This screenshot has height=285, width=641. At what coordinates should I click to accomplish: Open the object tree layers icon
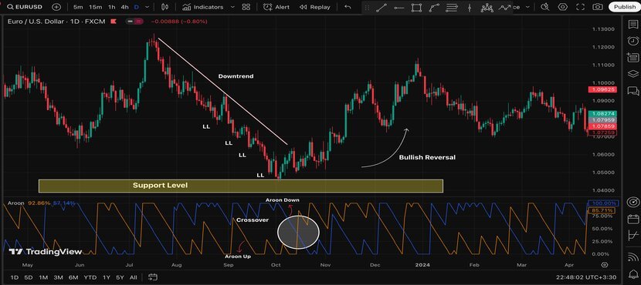coord(633,74)
